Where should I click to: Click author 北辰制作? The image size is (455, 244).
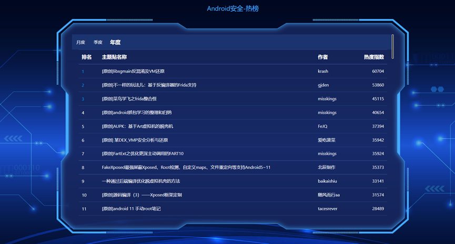point(327,168)
